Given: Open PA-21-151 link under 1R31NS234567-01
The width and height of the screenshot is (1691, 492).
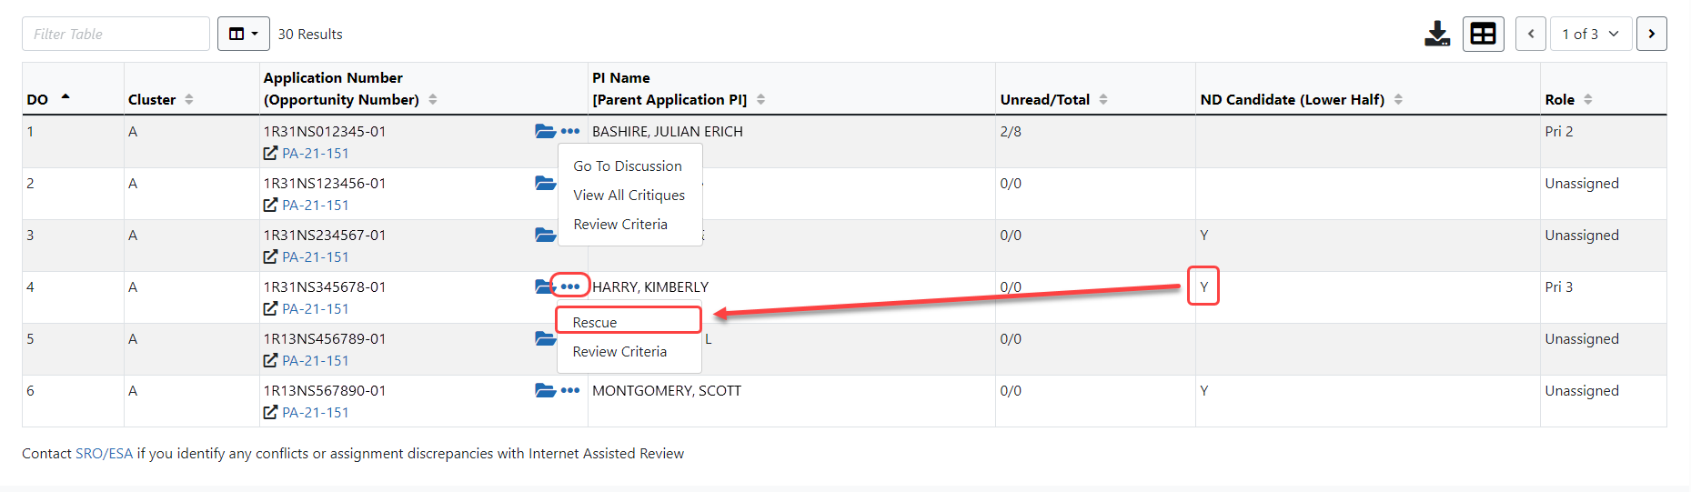Looking at the screenshot, I should (316, 256).
